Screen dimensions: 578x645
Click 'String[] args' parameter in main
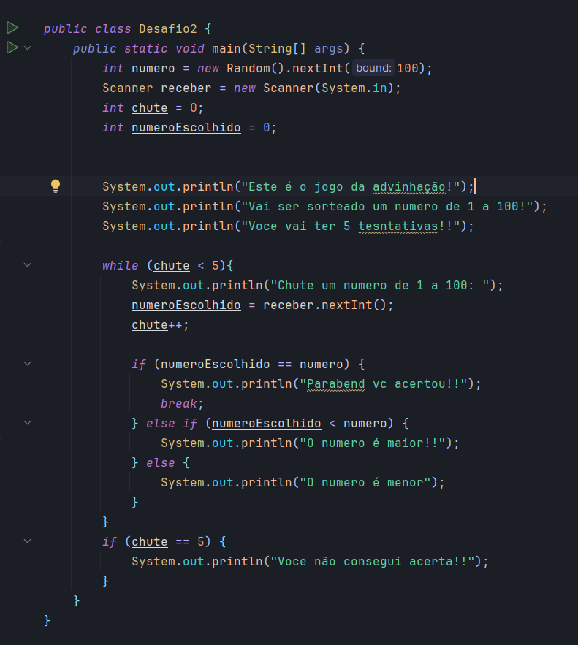(296, 48)
